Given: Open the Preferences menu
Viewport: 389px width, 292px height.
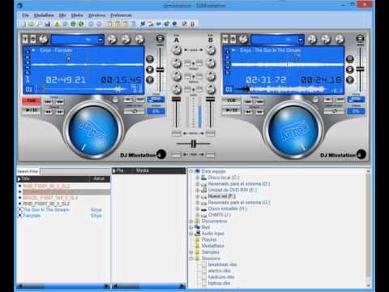Looking at the screenshot, I should click(121, 15).
